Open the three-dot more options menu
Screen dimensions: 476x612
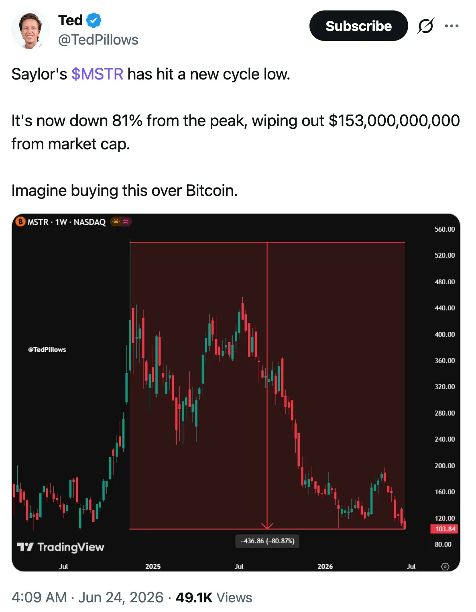click(452, 26)
